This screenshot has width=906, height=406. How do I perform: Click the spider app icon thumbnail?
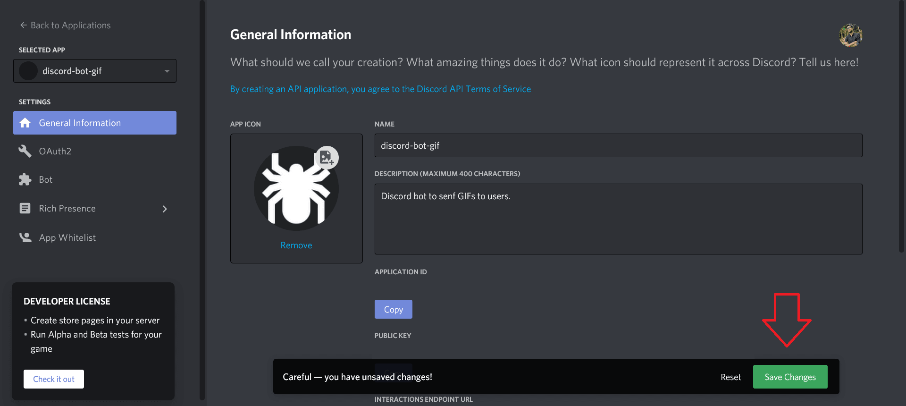[296, 188]
